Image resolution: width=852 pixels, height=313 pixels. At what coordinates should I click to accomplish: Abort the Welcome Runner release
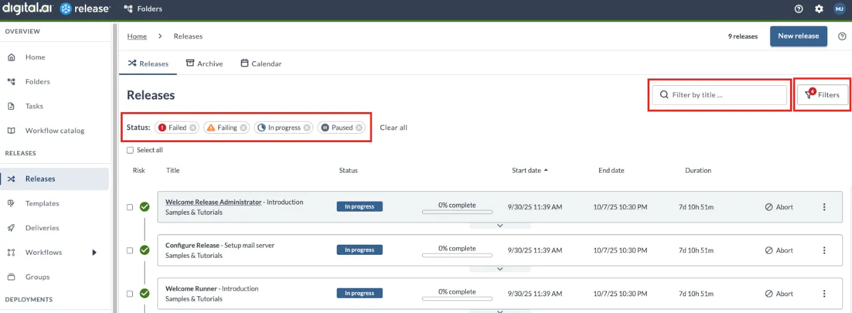[x=779, y=293]
